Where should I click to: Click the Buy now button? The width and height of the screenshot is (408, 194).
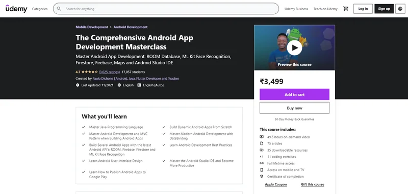(294, 108)
